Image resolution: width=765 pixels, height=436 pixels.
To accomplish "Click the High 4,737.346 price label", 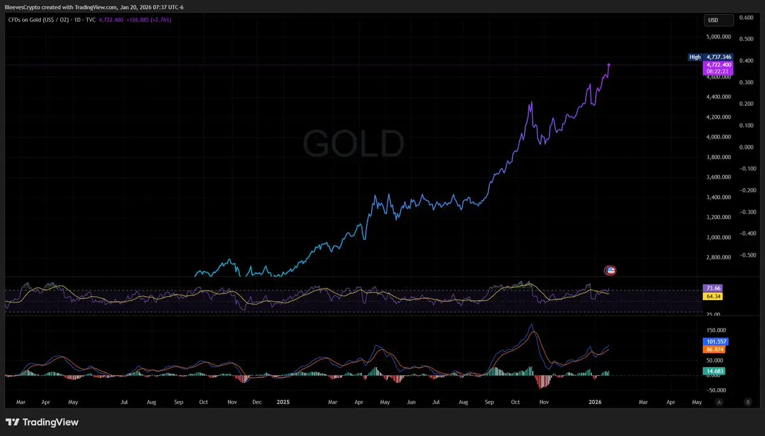I will (x=710, y=57).
